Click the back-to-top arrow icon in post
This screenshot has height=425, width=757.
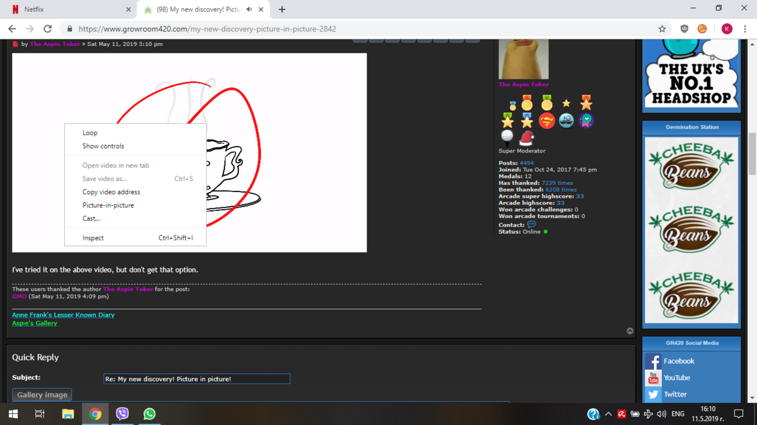click(630, 331)
